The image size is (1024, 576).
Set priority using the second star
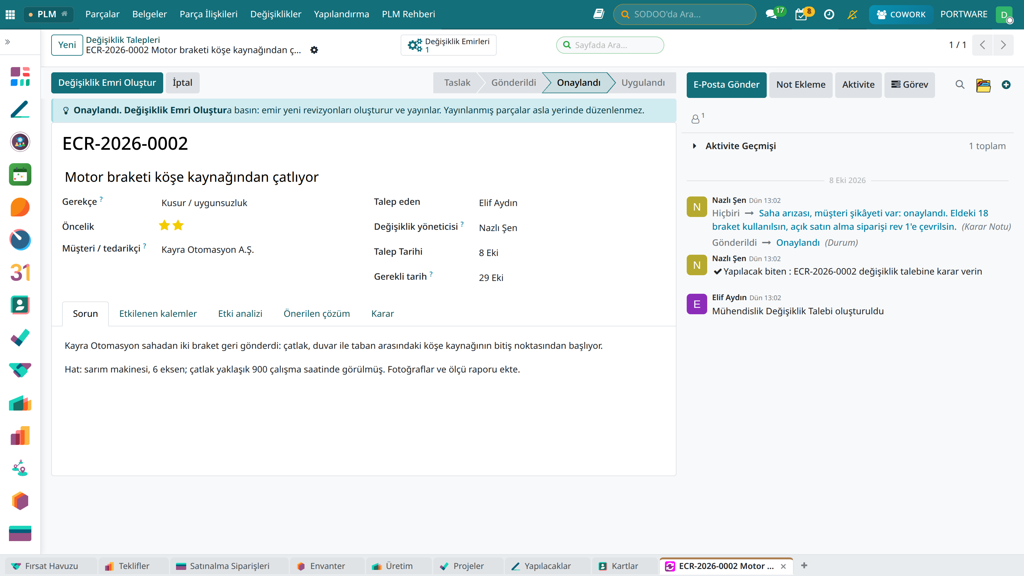[x=178, y=225]
